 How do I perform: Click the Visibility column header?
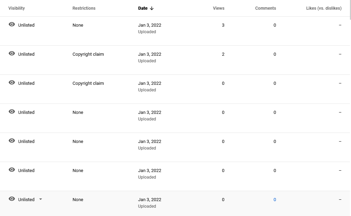[17, 8]
